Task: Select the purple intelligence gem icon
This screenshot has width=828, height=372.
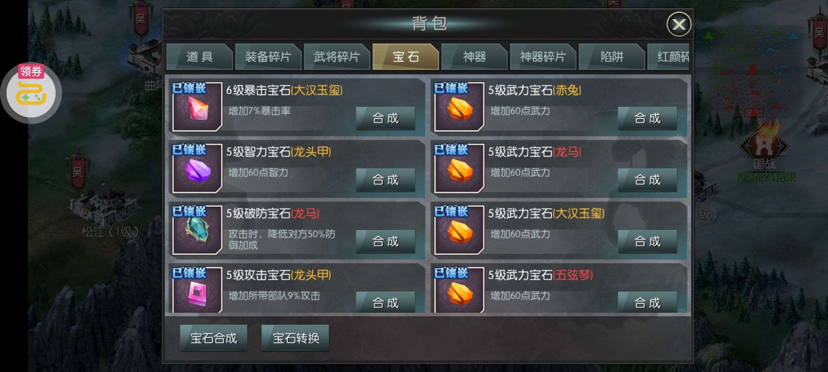Action: (x=197, y=168)
